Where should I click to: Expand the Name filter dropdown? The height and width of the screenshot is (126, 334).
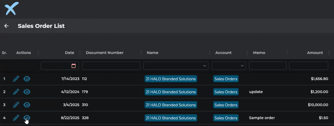[176, 66]
